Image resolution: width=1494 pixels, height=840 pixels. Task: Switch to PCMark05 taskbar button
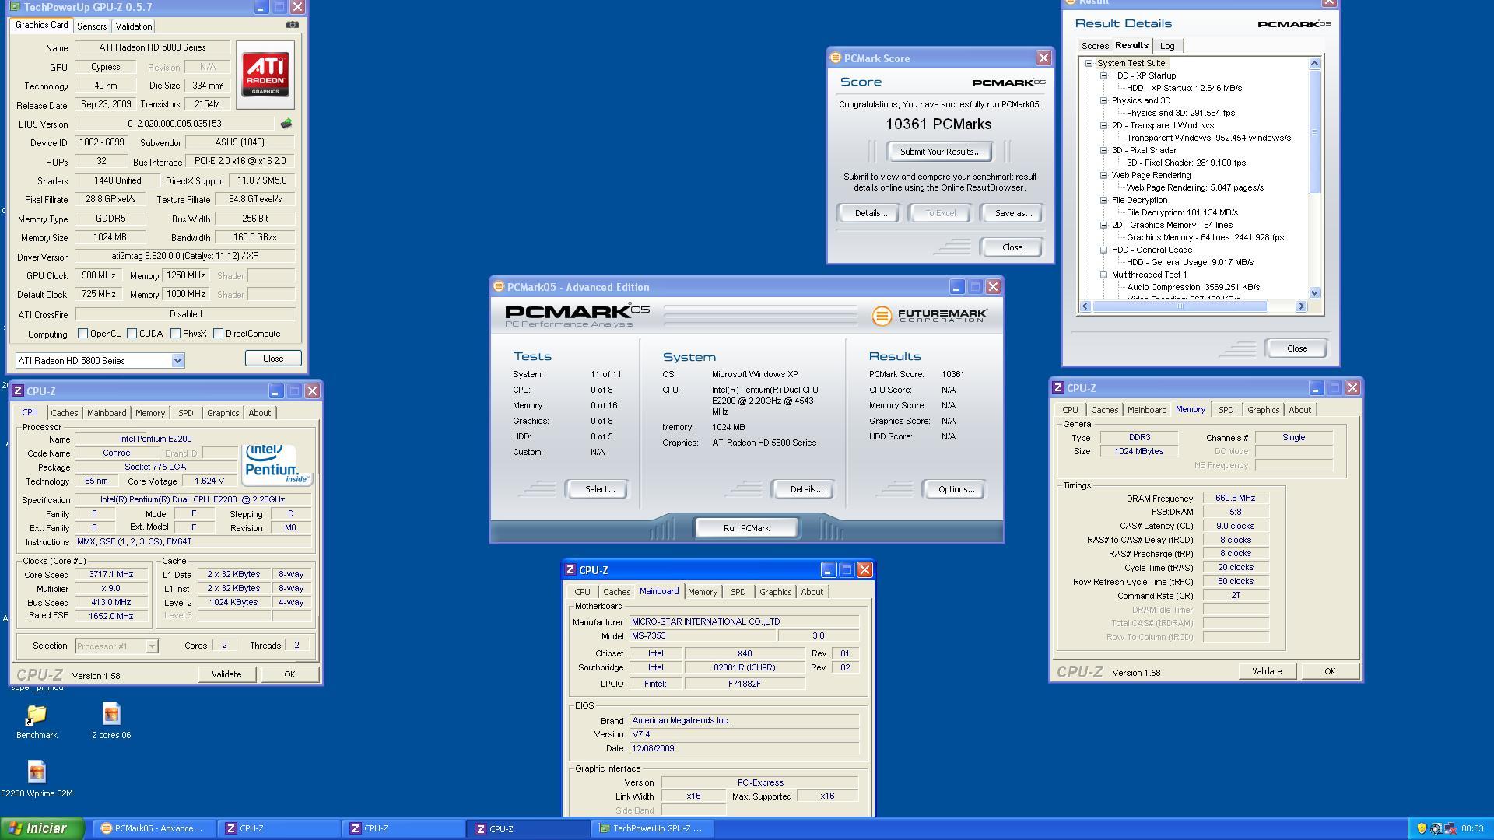coord(153,829)
